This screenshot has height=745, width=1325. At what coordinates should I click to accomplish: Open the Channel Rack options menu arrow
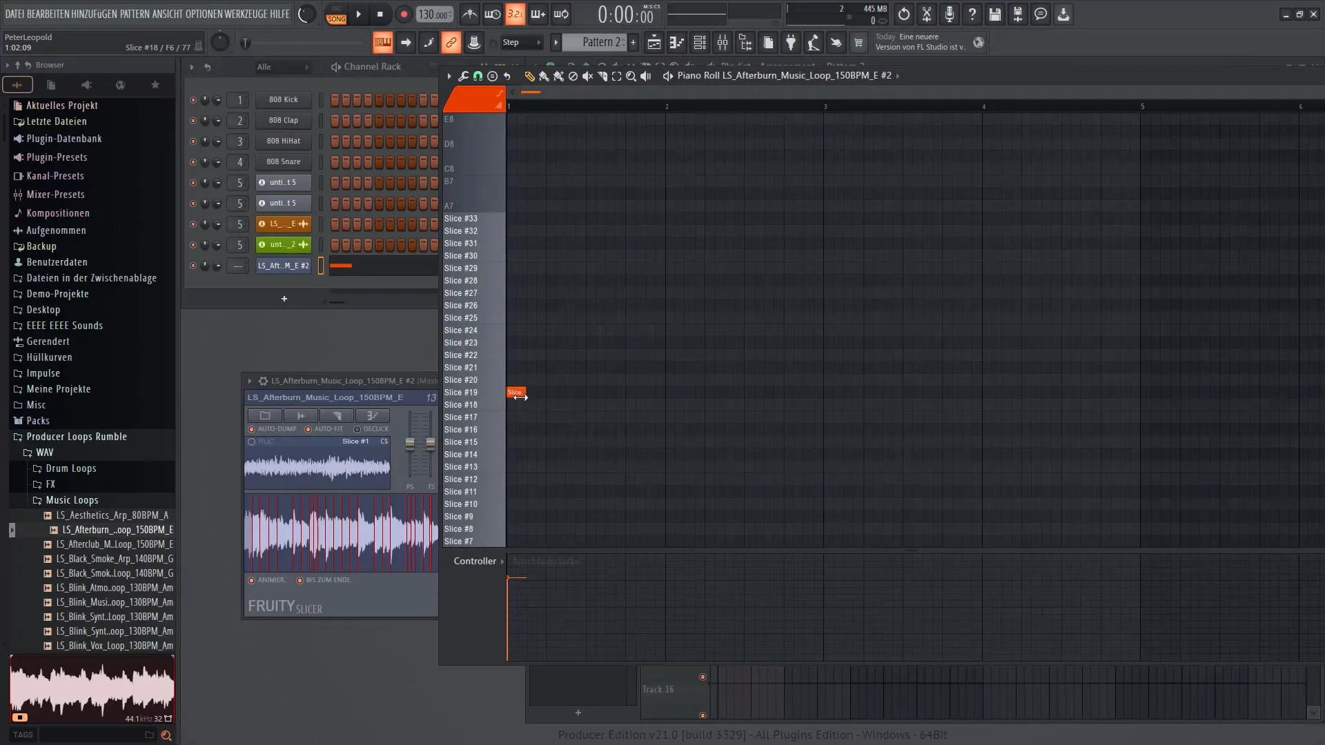click(x=192, y=67)
